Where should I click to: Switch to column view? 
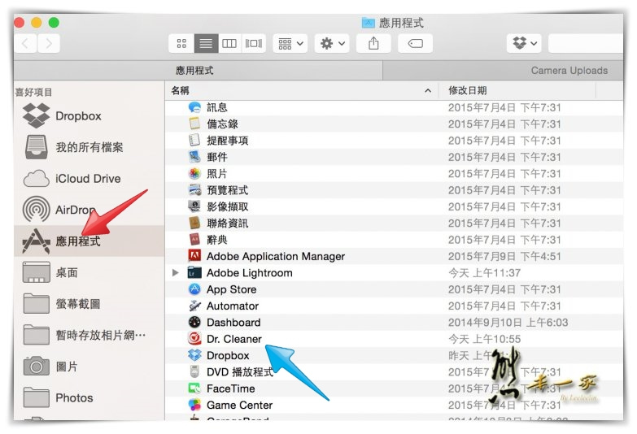pos(229,43)
